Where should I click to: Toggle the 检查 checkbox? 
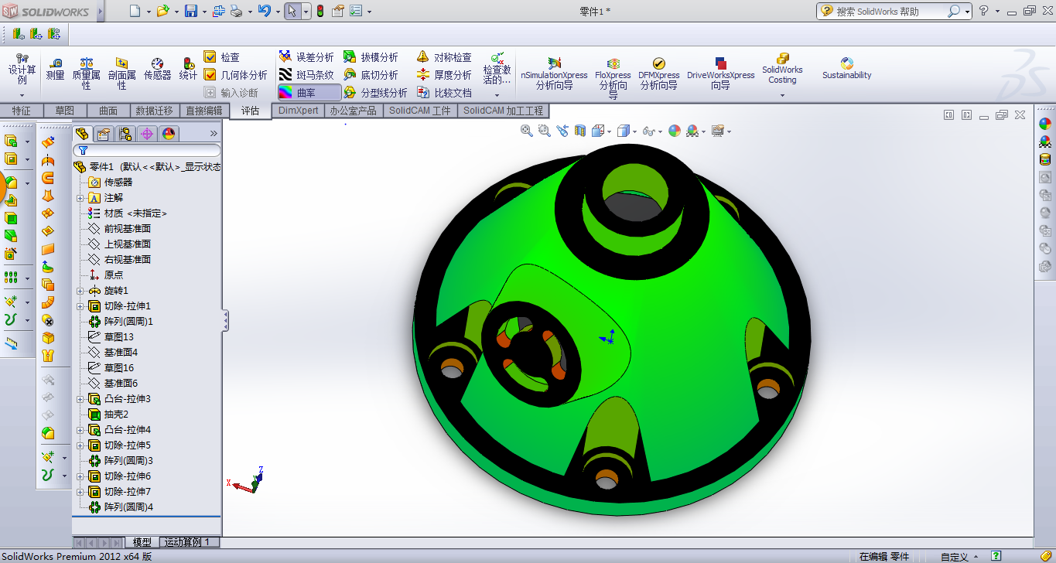tap(210, 57)
